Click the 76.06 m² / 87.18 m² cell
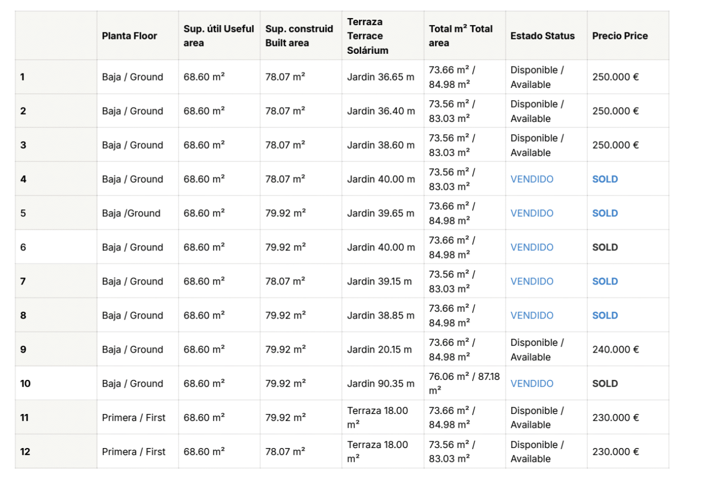Screen dimensions: 713x488 pos(464,383)
